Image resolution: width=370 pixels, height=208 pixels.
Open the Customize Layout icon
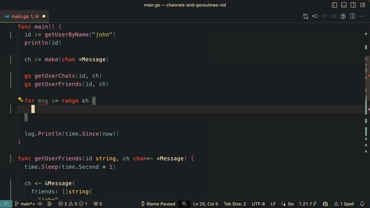362,5
